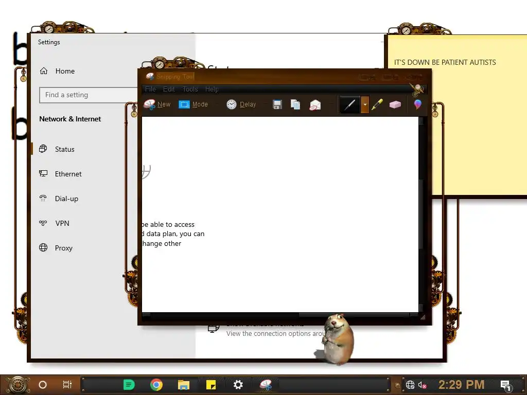Select the Pen tool in Snipping Tool
The height and width of the screenshot is (395, 527).
pyautogui.click(x=350, y=104)
